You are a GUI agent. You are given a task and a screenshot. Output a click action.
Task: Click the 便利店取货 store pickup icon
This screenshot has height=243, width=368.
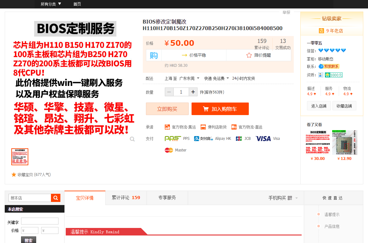(203, 127)
